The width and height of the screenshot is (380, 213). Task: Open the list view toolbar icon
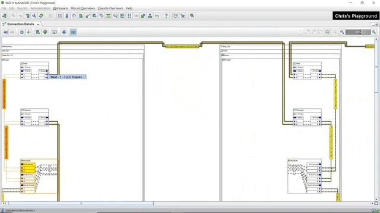pyautogui.click(x=60, y=16)
